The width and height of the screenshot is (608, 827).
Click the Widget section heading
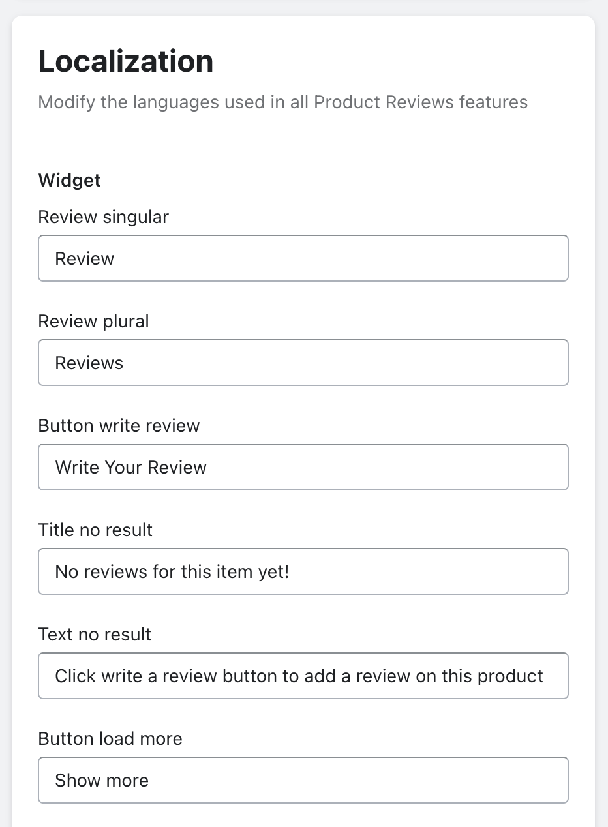69,180
